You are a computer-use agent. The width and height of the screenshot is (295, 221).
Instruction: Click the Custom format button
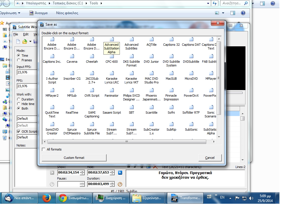[x=74, y=158]
